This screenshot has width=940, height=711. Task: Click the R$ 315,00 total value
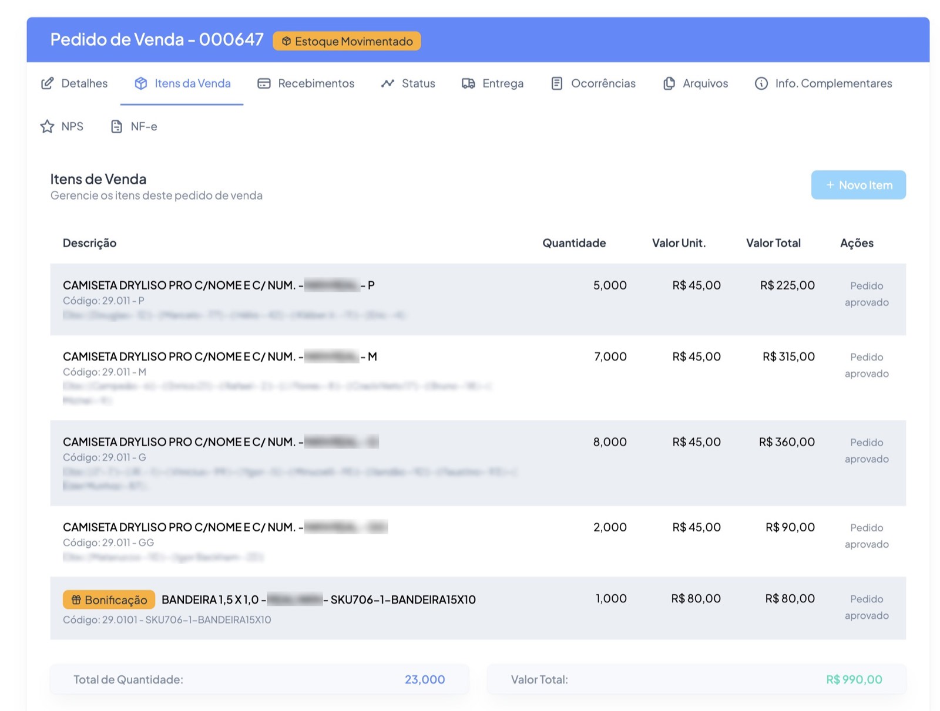(788, 356)
